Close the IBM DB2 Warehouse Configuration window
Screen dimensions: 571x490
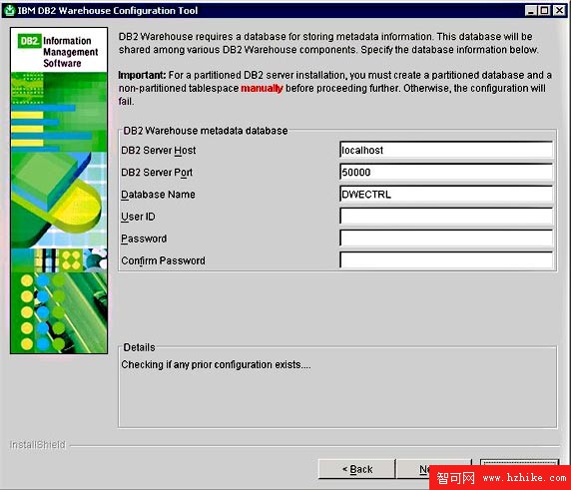[559, 10]
